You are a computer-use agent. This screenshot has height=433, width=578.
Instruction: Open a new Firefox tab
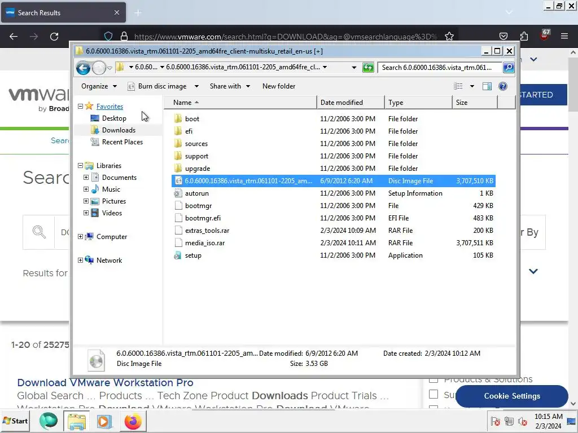[x=138, y=13]
